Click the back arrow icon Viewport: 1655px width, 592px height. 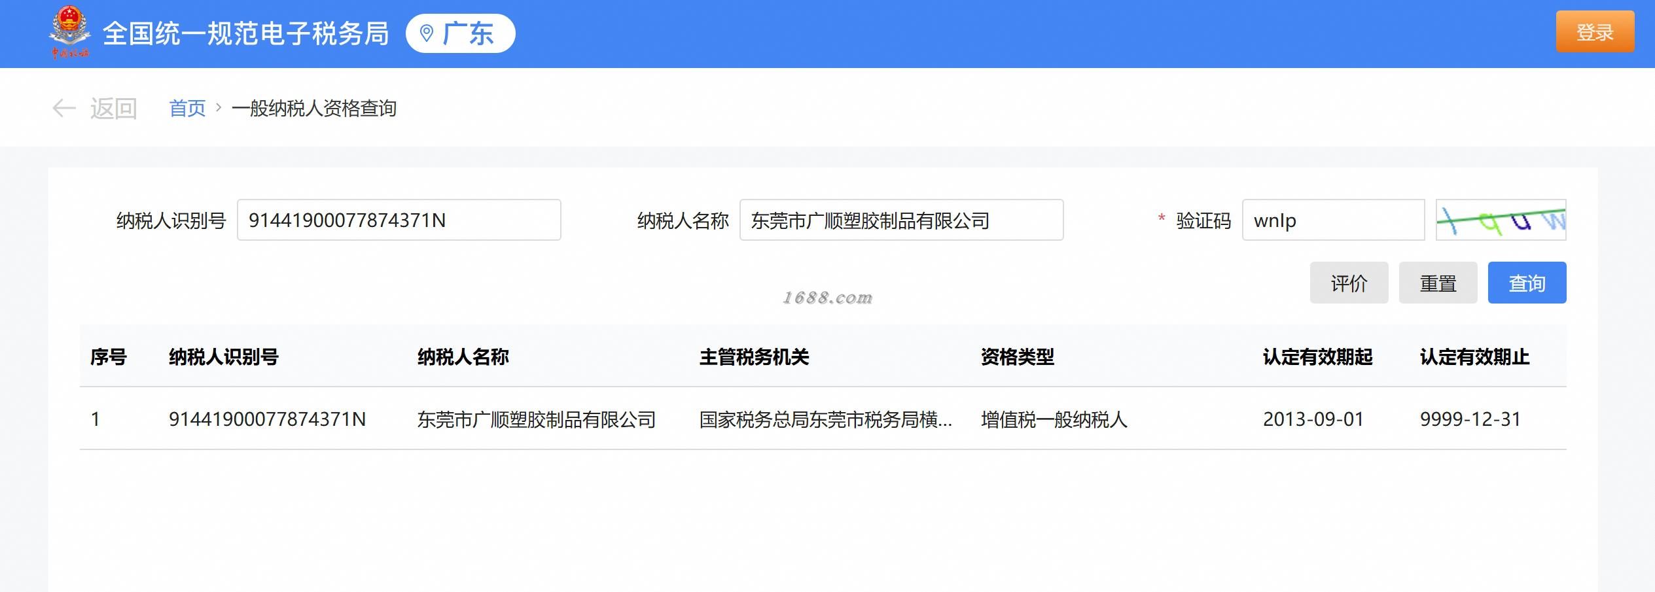coord(64,108)
